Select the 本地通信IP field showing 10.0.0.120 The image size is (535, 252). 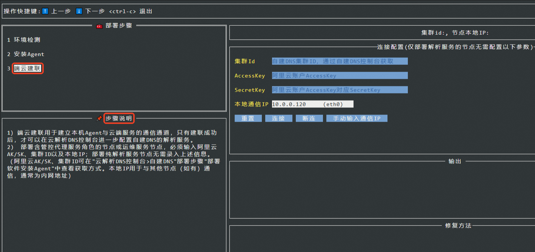312,104
